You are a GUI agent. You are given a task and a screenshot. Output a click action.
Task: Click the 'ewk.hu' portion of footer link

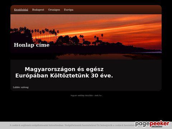pos(98,95)
